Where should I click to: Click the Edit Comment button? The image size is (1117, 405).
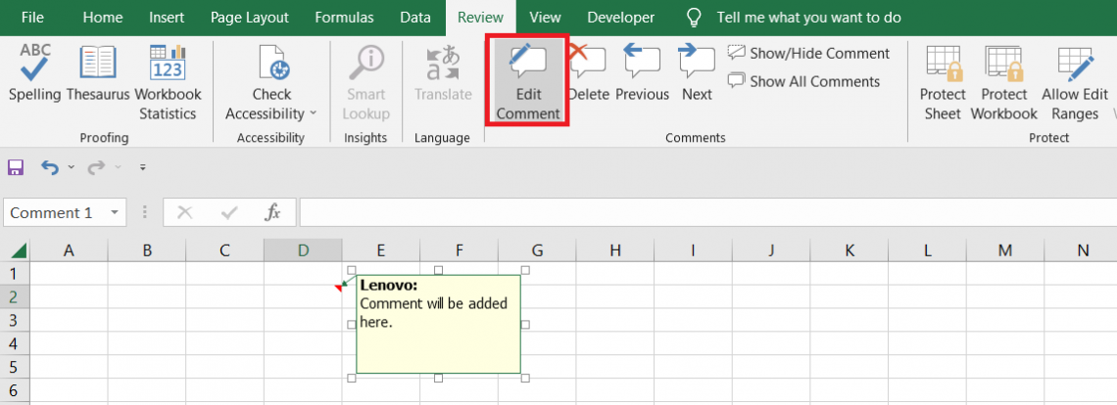point(528,80)
